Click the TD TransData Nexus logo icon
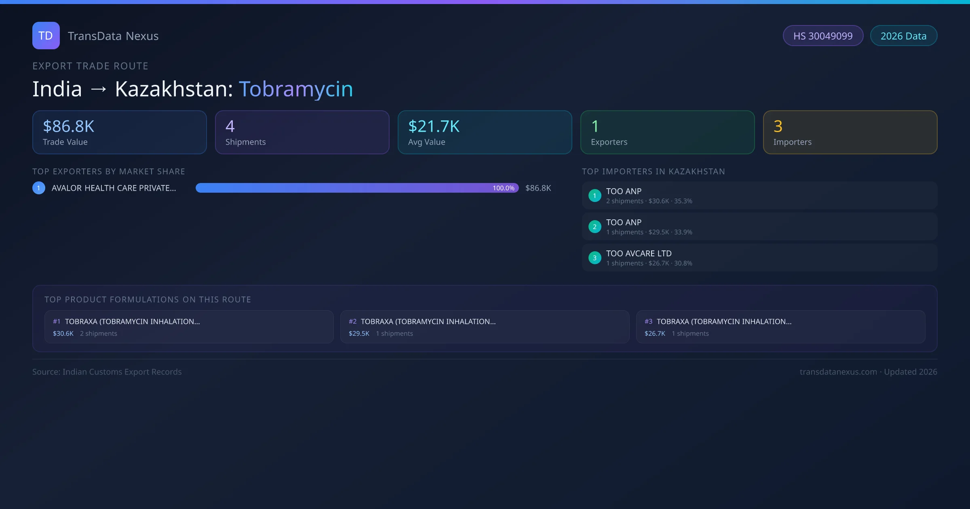The width and height of the screenshot is (970, 509). (46, 36)
